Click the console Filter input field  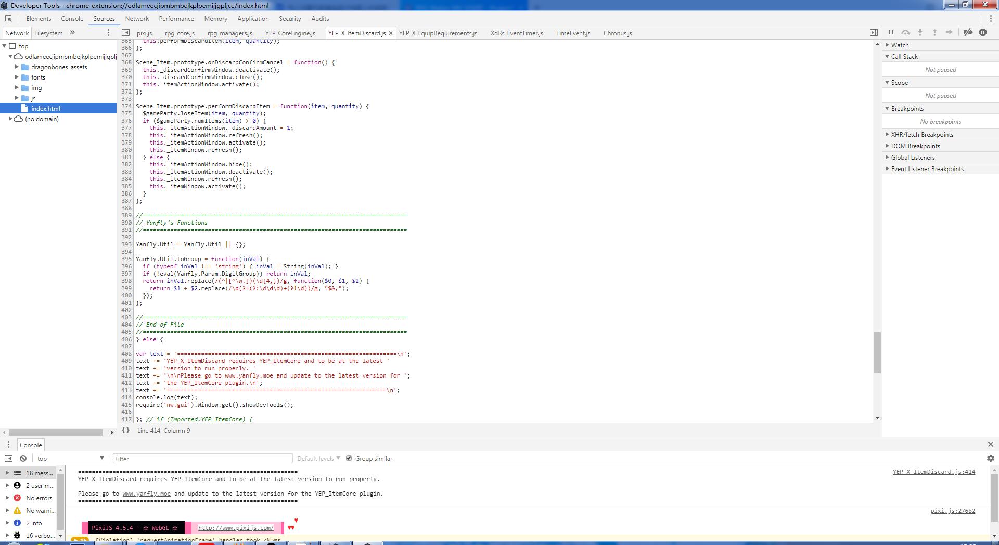coord(202,458)
